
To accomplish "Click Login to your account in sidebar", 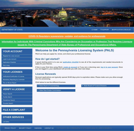I will (17, 59).
